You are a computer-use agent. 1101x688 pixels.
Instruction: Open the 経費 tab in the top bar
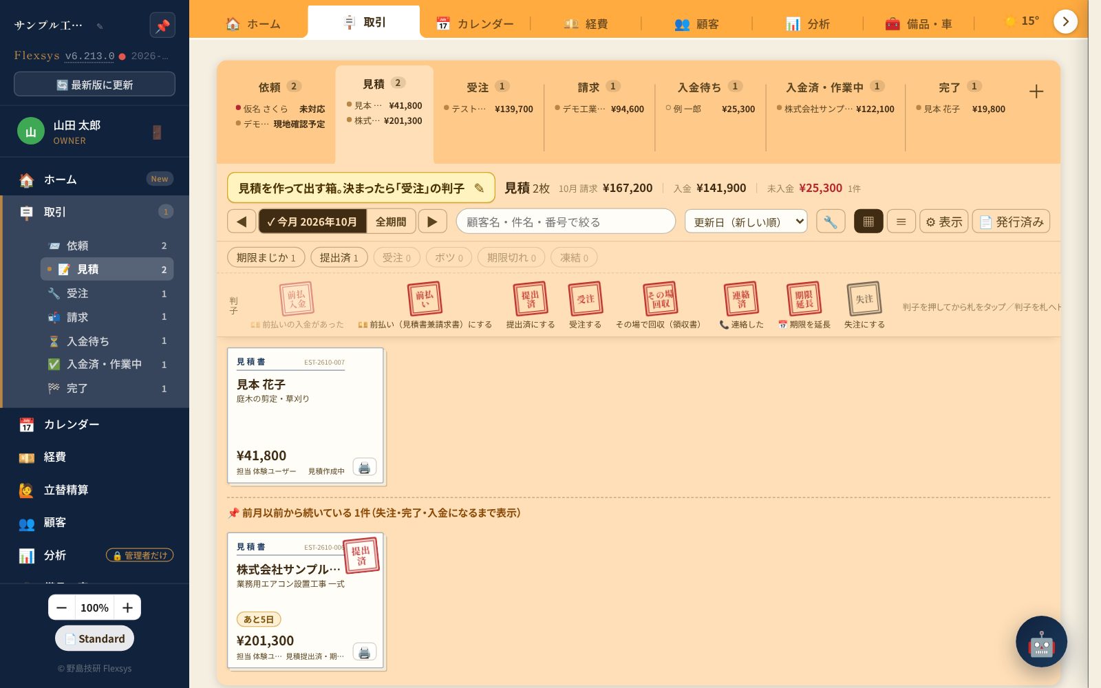click(x=586, y=24)
